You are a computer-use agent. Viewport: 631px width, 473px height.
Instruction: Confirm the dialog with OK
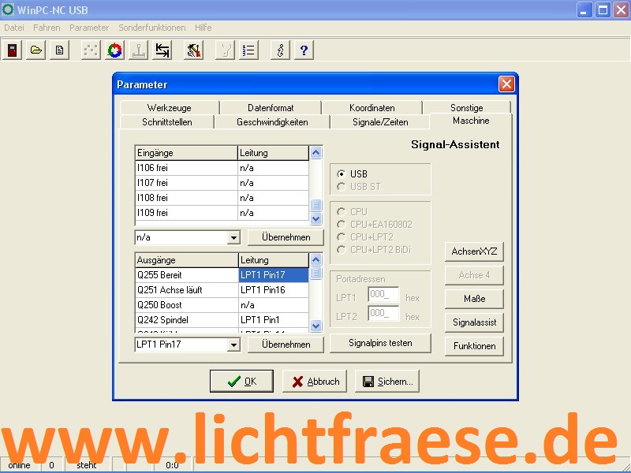click(x=241, y=382)
